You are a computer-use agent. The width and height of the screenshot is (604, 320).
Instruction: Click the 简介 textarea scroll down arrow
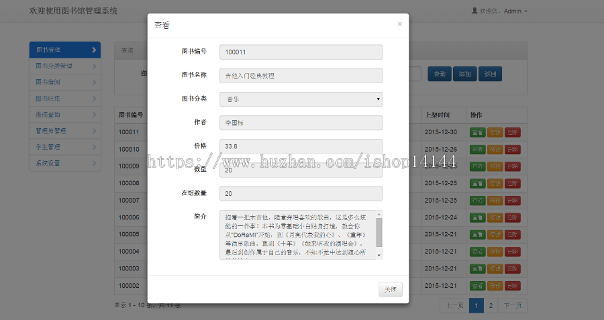[x=379, y=256]
